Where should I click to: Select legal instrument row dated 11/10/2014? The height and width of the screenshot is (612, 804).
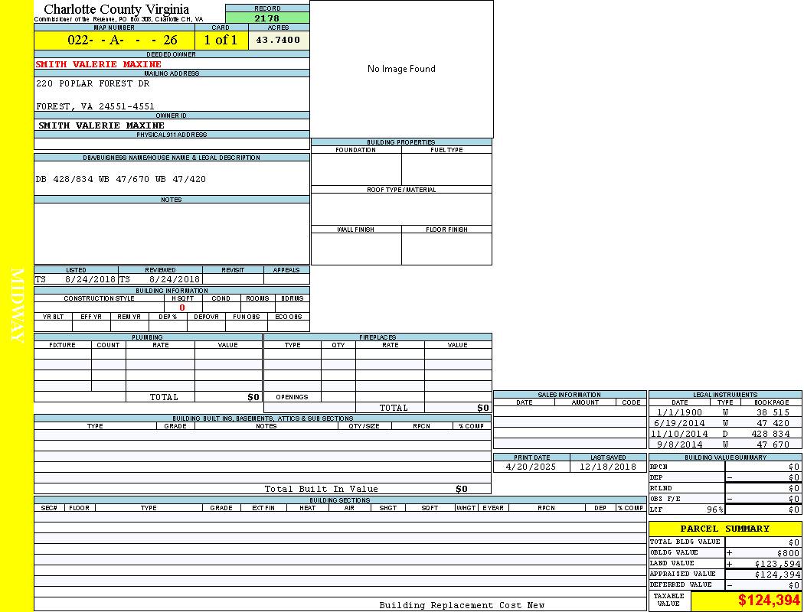[724, 434]
